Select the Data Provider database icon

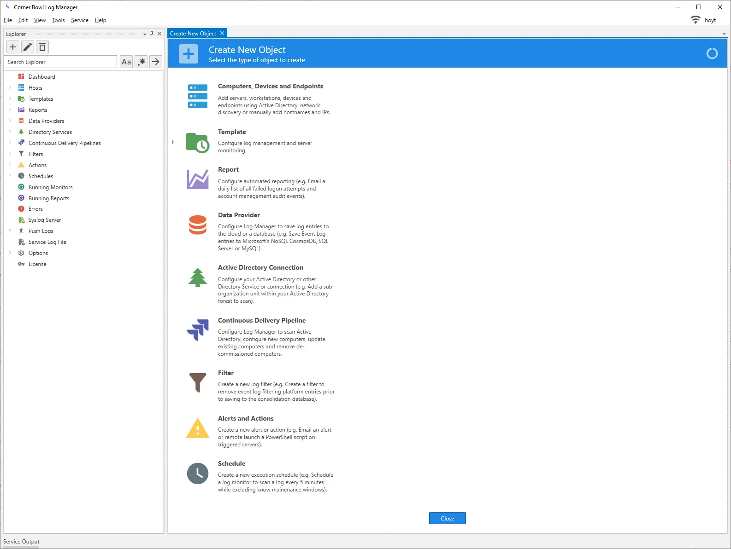[x=198, y=225]
